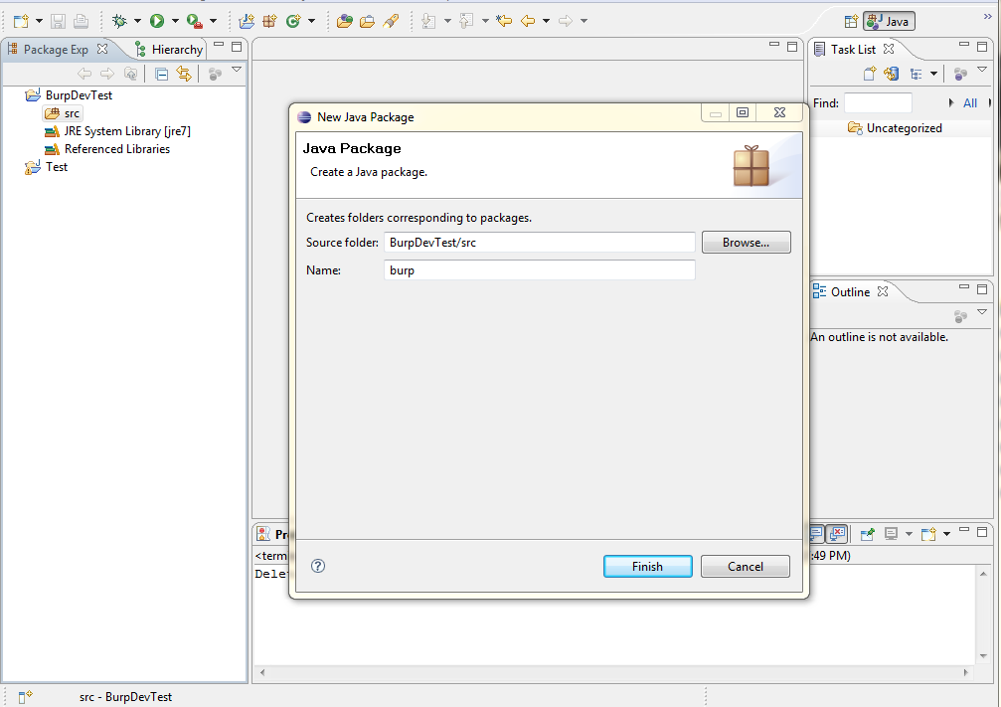Screen dimensions: 1001x707
Task: Click the Source folder text field
Action: pyautogui.click(x=540, y=242)
